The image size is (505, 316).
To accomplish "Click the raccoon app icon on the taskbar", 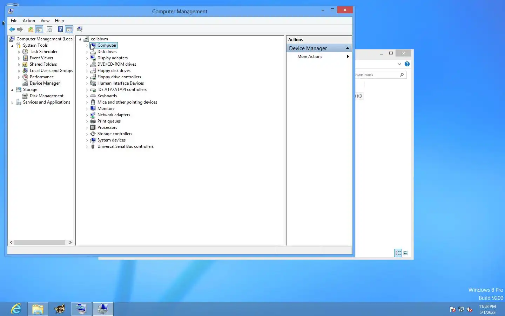I will (60, 309).
